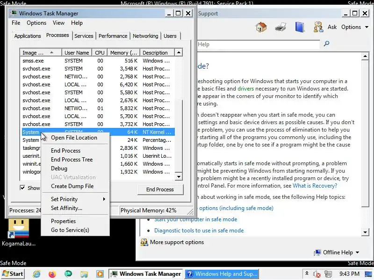Activate Windows Help and Support taskbar button
Screen dimensions: 374x280
coord(222,274)
